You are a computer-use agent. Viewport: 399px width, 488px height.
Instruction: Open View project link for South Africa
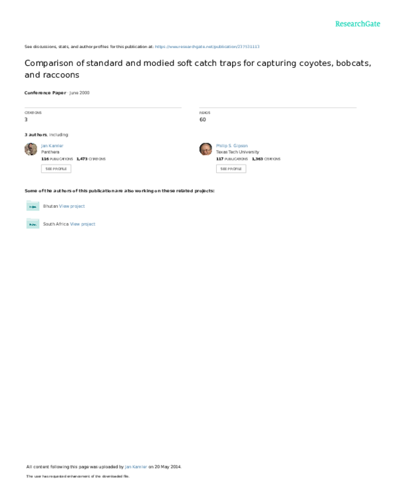(82, 224)
